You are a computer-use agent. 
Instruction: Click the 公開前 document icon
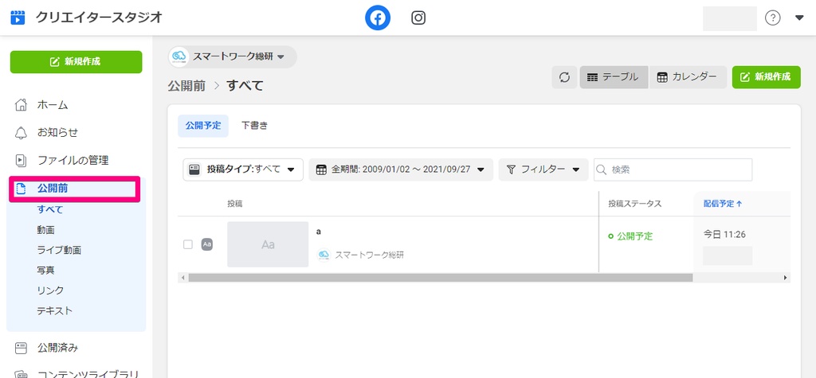point(21,189)
